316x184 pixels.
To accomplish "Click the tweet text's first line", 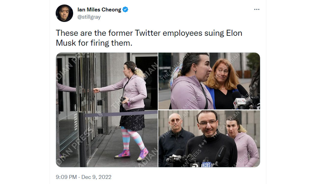I will [149, 33].
